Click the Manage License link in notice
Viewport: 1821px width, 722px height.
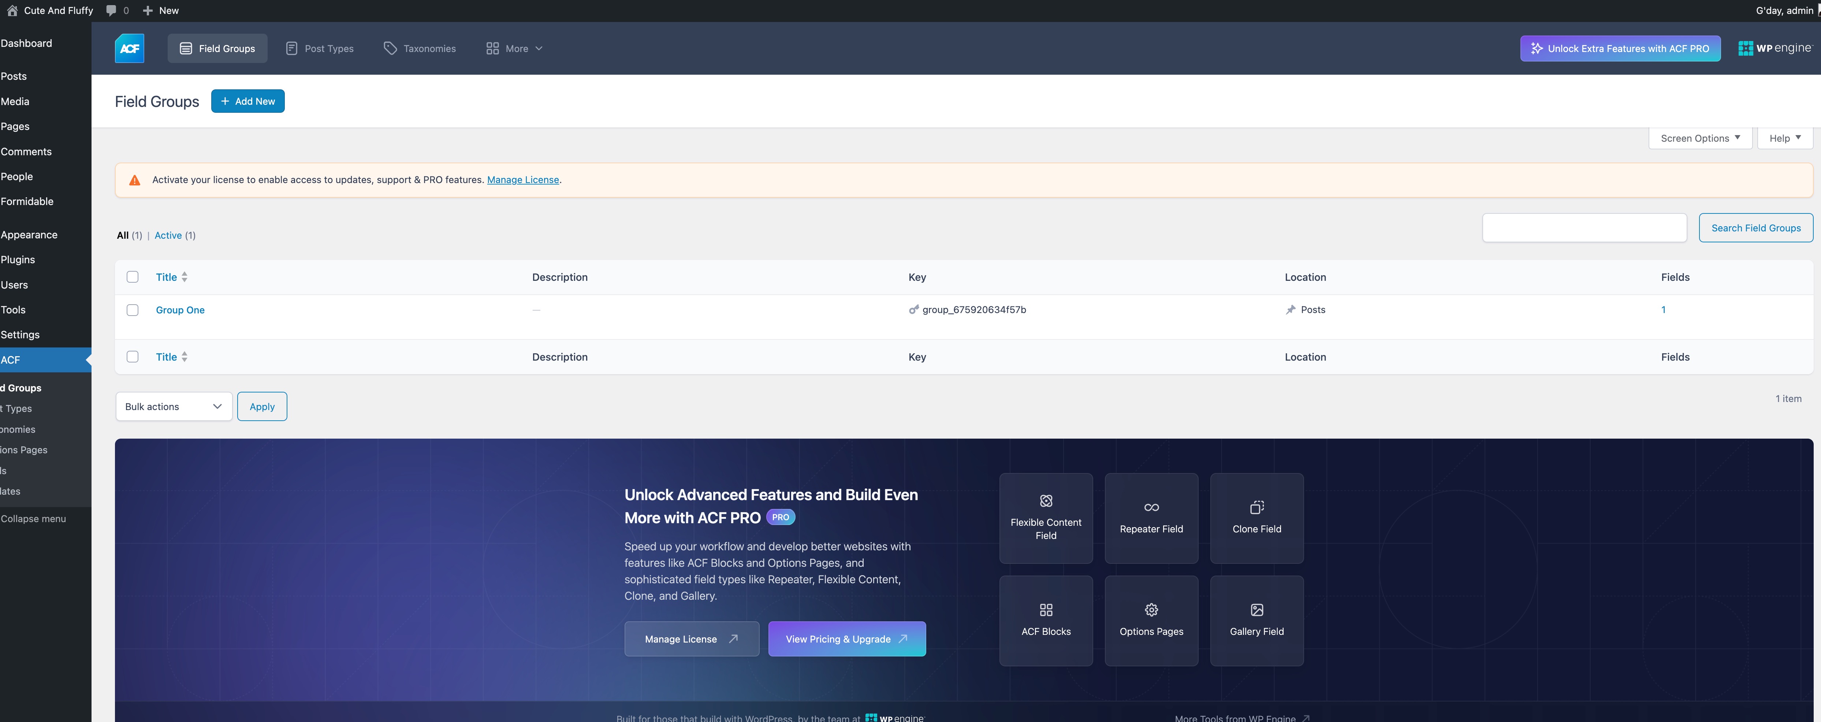tap(523, 180)
